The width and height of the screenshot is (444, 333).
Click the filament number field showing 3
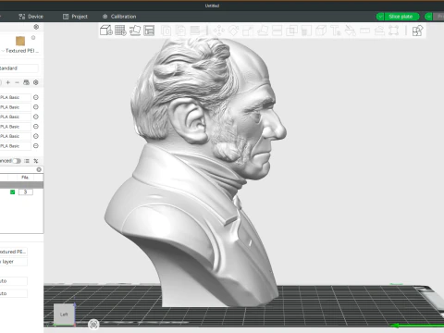[x=25, y=192]
